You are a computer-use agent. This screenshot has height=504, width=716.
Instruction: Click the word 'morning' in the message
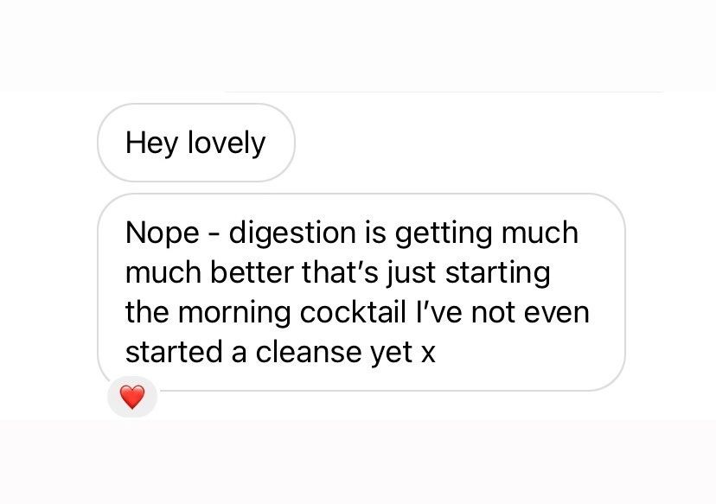[x=234, y=314]
